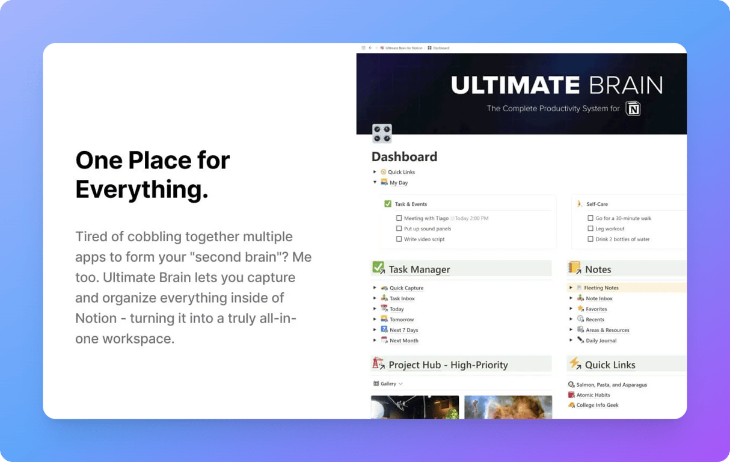This screenshot has height=462, width=730.
Task: Click the Notes notebook icon
Action: [575, 268]
